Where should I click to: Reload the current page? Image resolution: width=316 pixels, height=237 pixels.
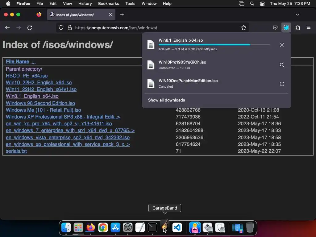[30, 27]
